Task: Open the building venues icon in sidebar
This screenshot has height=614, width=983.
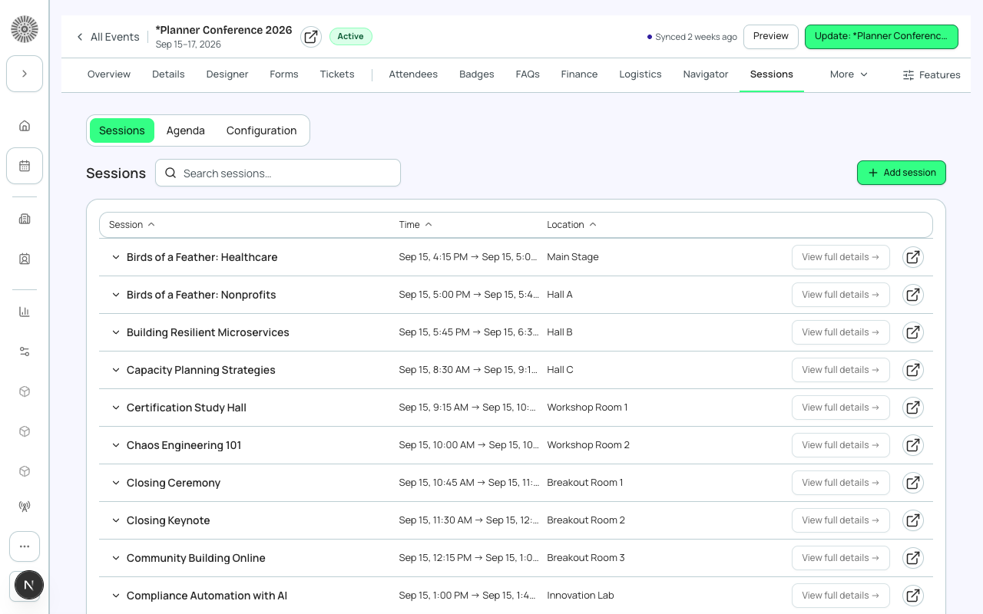Action: 25,219
